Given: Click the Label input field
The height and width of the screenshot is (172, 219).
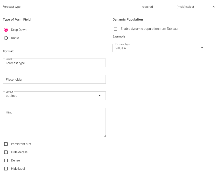Looking at the screenshot, I should coord(54,63).
